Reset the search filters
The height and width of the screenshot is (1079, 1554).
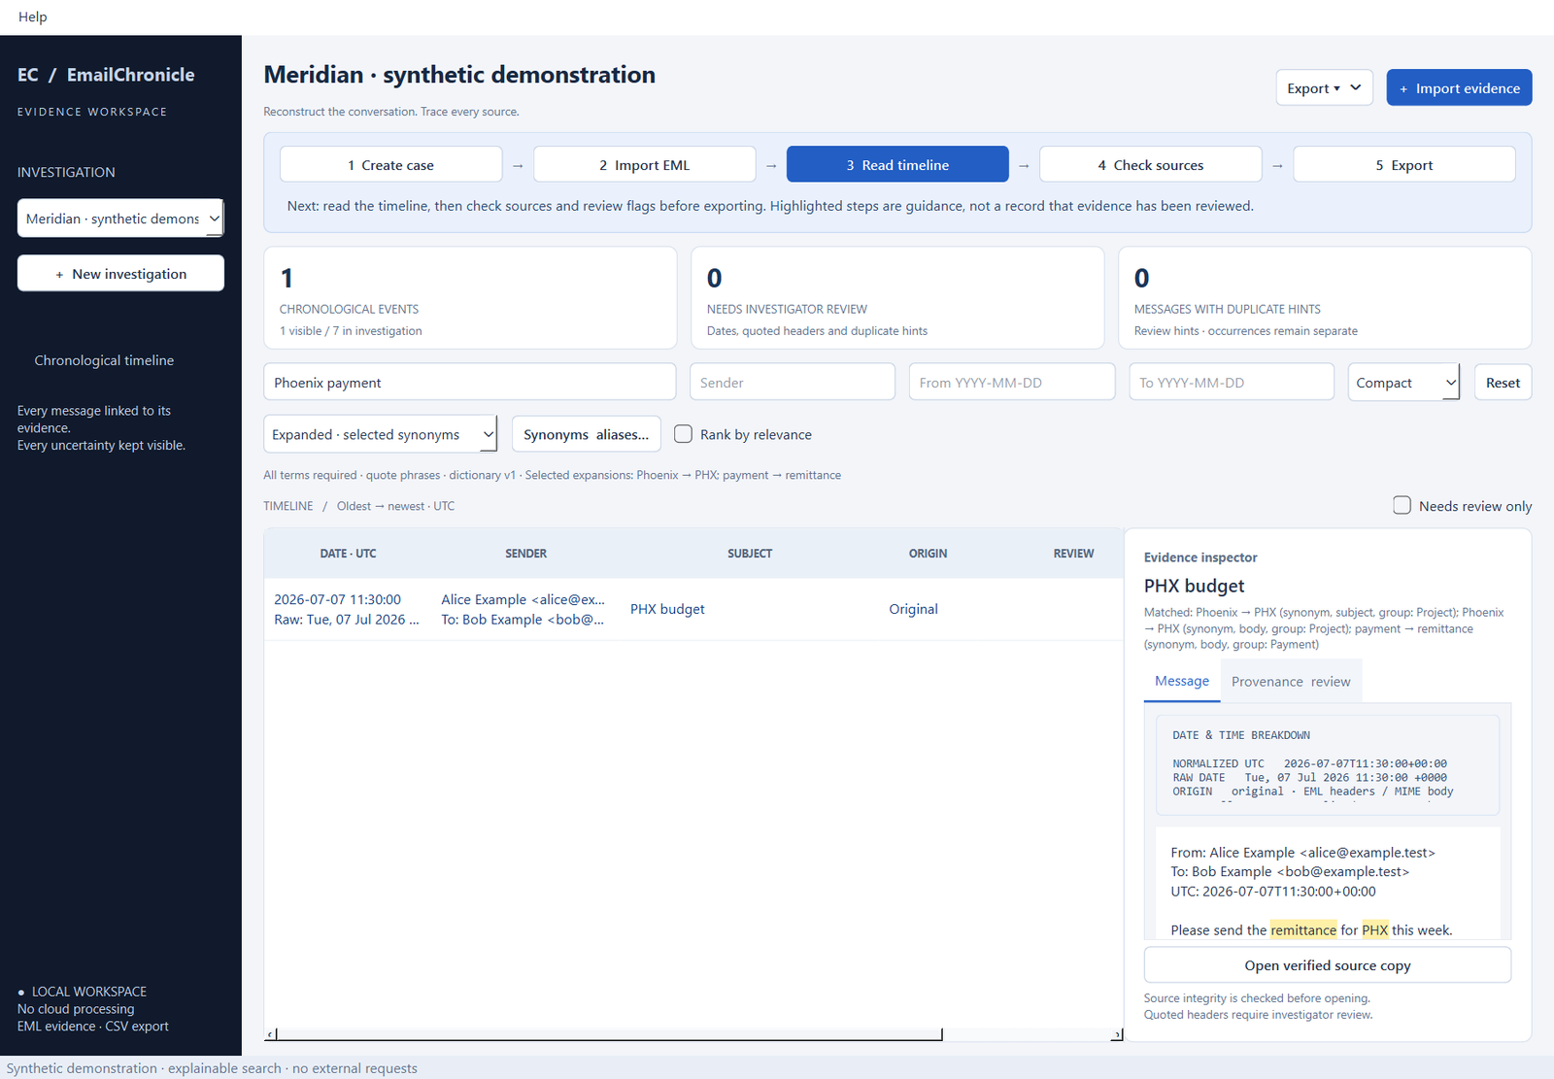1503,382
